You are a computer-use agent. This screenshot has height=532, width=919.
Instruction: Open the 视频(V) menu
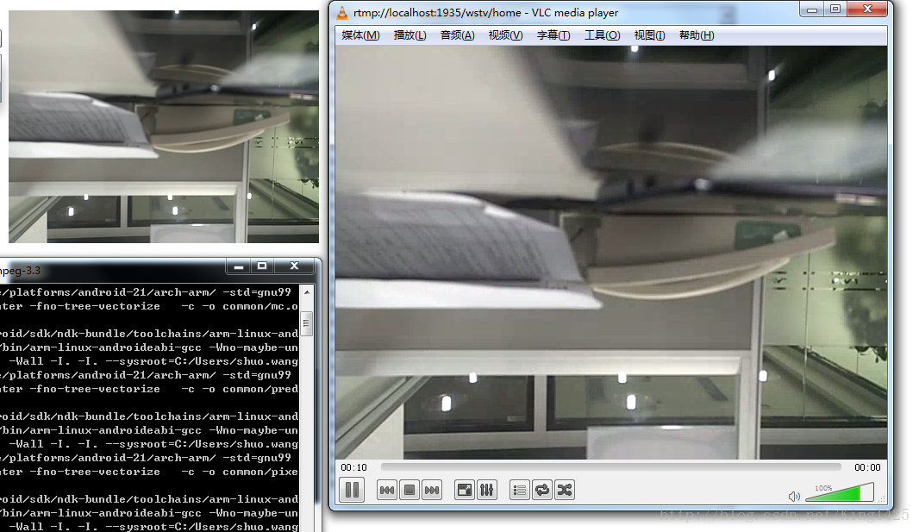click(505, 35)
